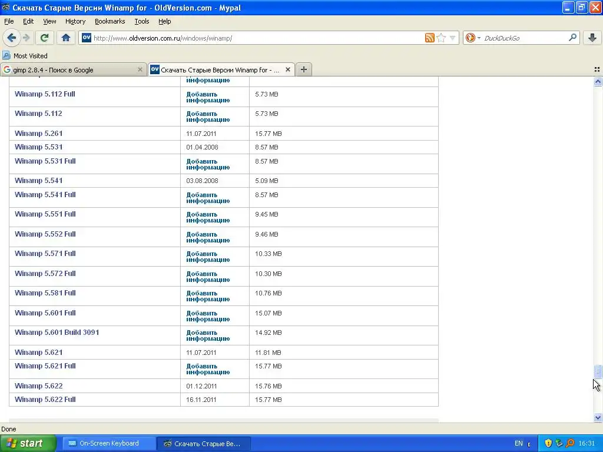The image size is (603, 452).
Task: Open the Winamp 5.571 Full link
Action: tap(45, 253)
